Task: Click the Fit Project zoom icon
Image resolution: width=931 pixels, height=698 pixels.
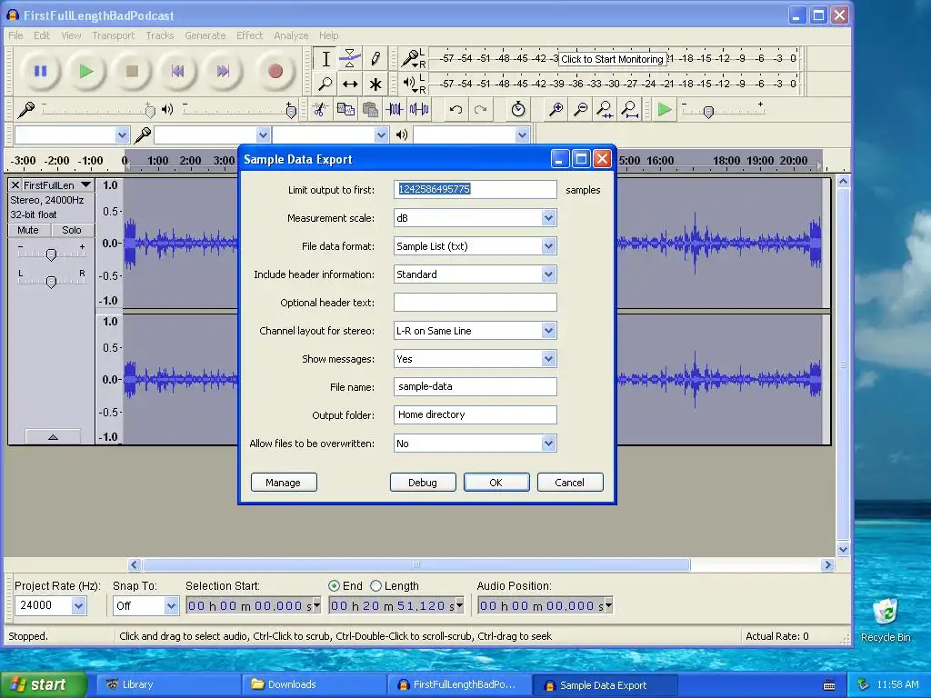Action: pos(629,109)
